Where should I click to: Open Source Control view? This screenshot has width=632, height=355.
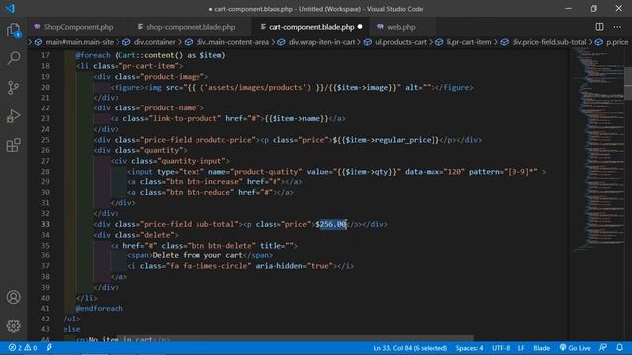click(x=13, y=88)
